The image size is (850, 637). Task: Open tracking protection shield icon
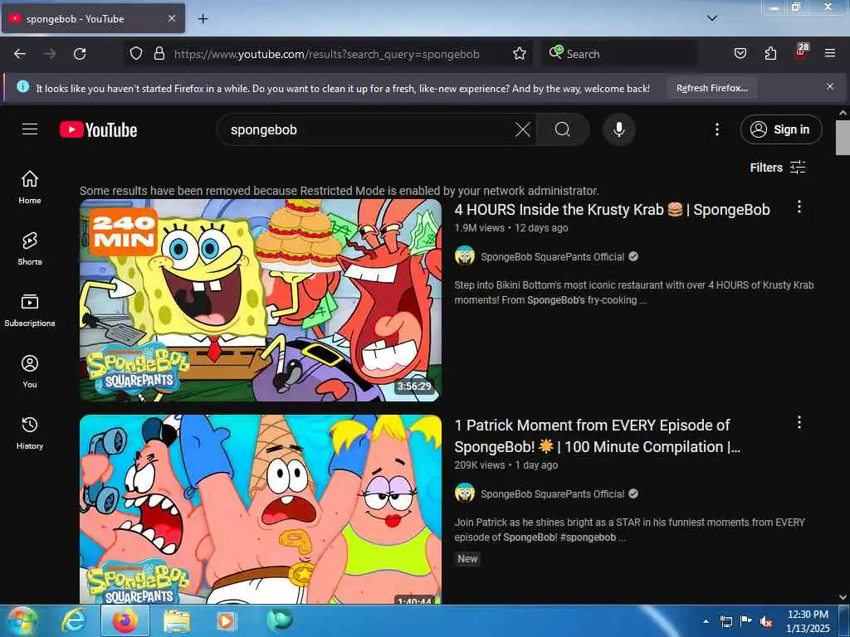[136, 53]
